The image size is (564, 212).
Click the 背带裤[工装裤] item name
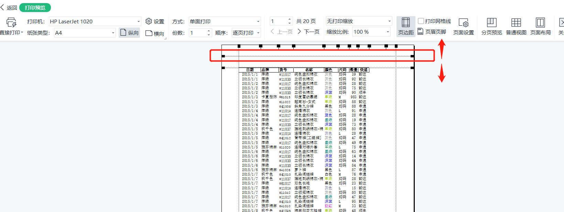(307, 138)
